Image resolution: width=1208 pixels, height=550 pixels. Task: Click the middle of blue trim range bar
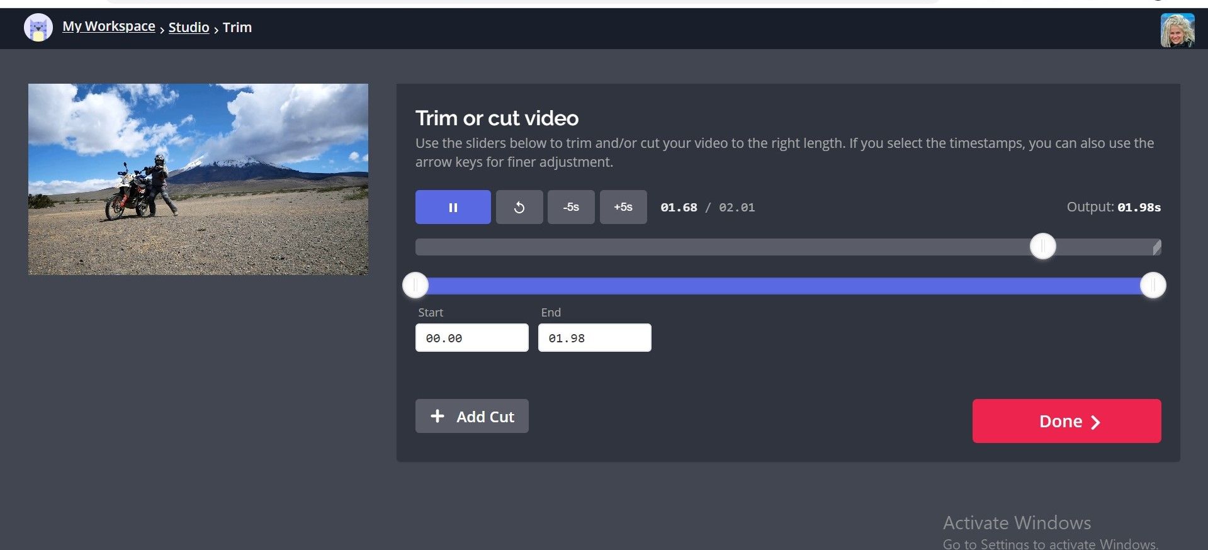tap(784, 286)
